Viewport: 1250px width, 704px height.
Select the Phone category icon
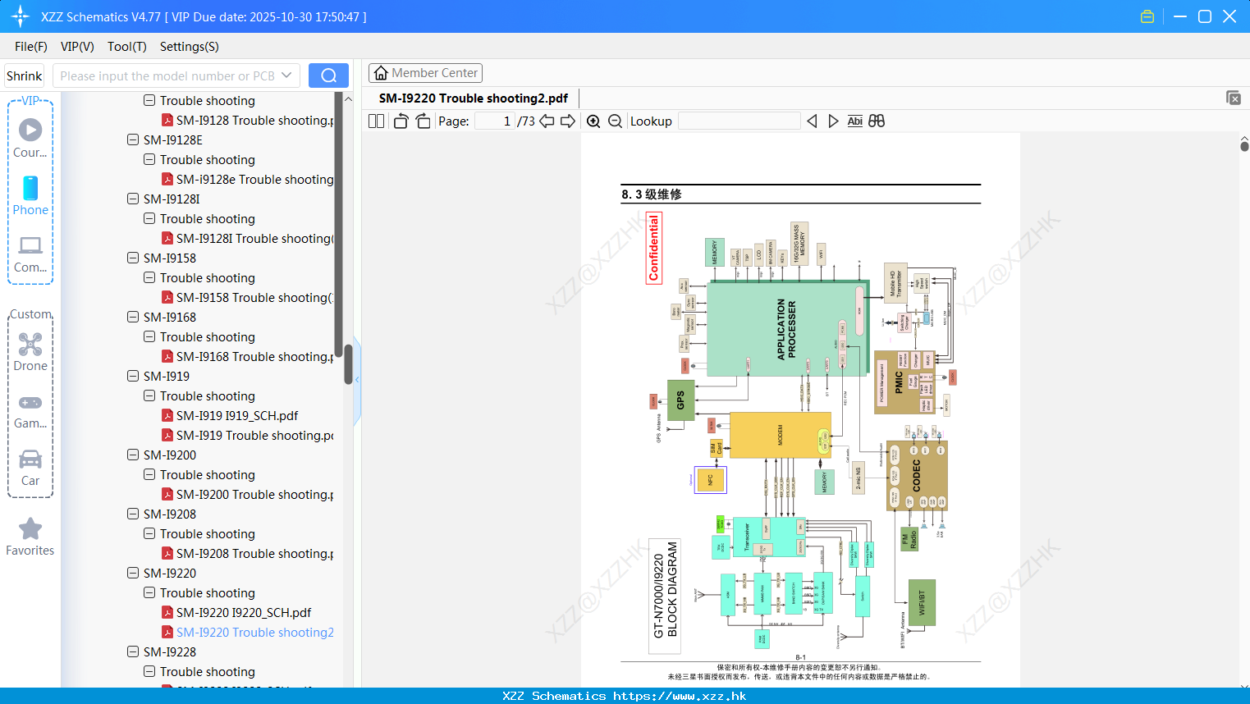[30, 196]
